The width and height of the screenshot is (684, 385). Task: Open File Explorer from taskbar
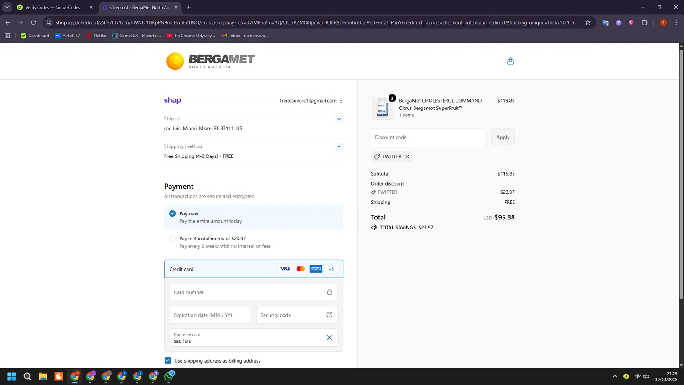[x=43, y=376]
